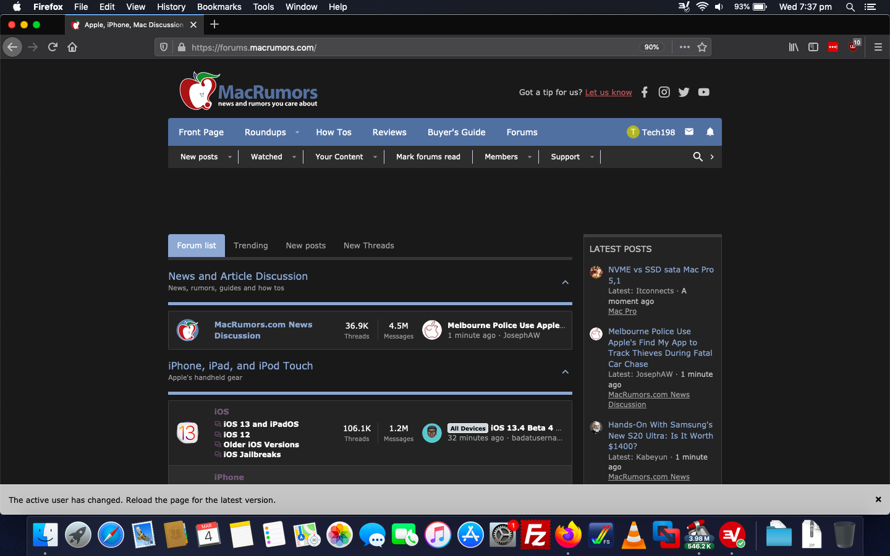The image size is (890, 556).
Task: Select the Forum list tab
Action: coord(197,245)
